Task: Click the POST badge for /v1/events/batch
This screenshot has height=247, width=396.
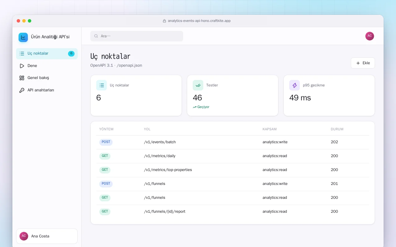Action: [x=106, y=142]
